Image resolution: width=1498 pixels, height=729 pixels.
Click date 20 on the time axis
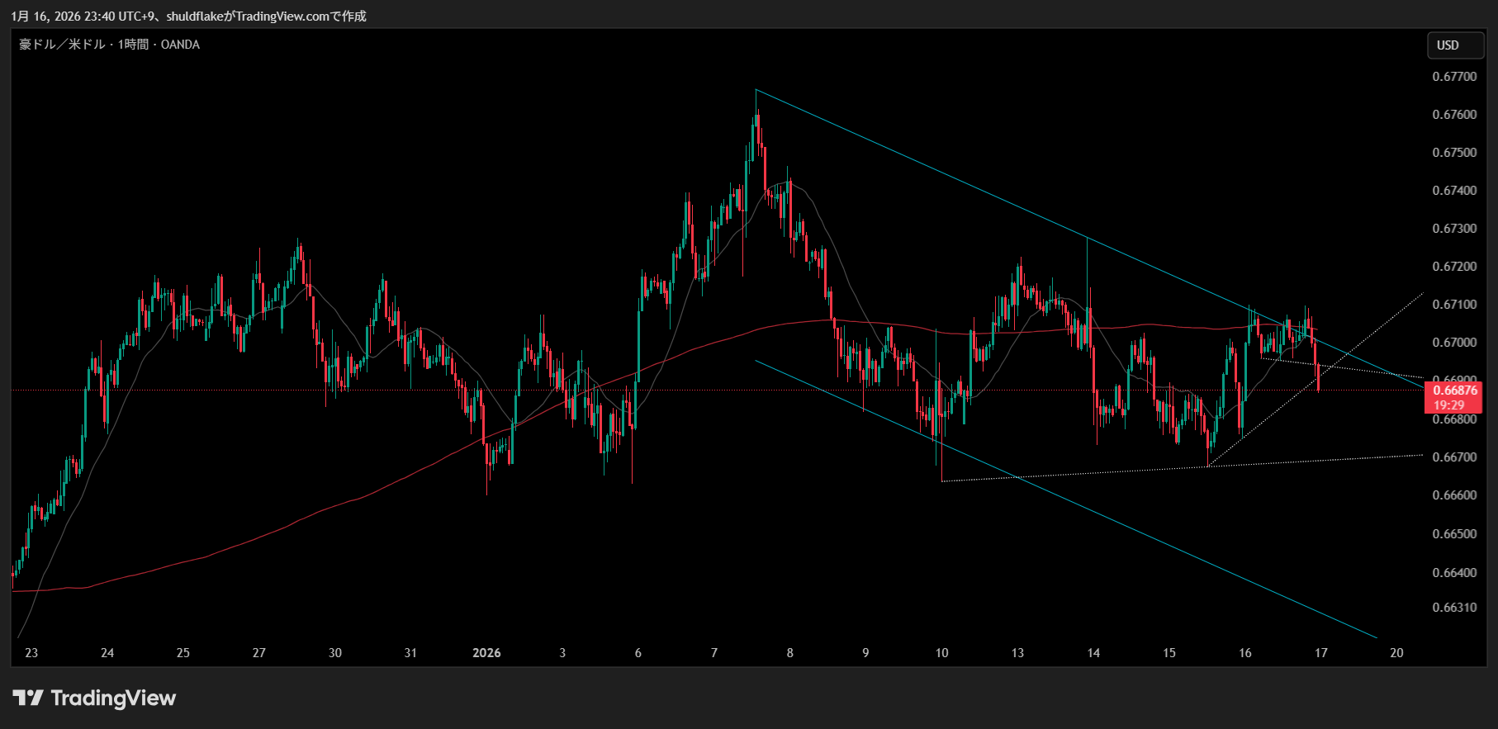[1396, 653]
